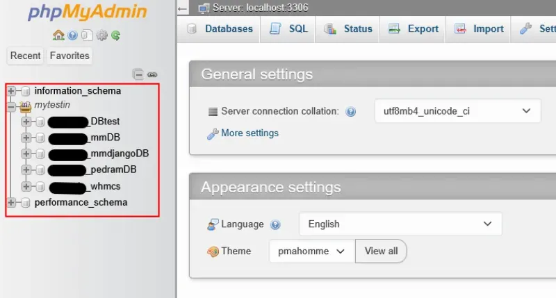Open the blue help documentation icon
The width and height of the screenshot is (556, 298).
72,35
